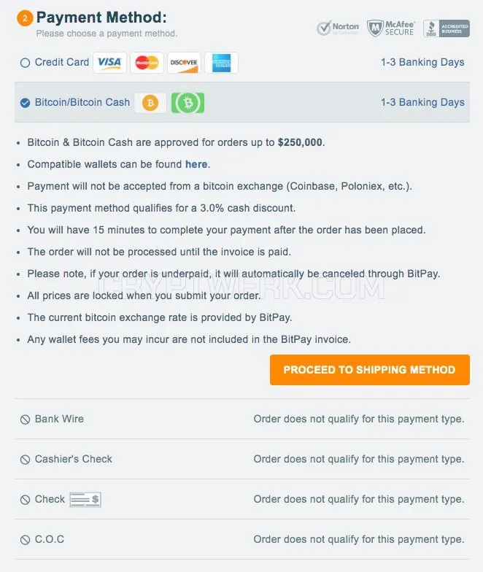Click the check payment icon
Screen dimensions: 483x572
coord(85,499)
